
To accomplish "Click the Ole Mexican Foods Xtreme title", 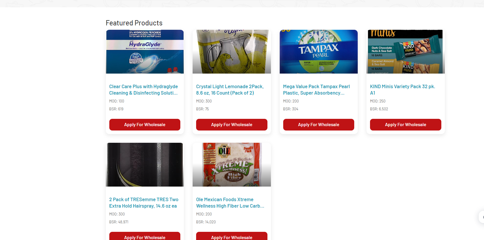I will pos(230,203).
